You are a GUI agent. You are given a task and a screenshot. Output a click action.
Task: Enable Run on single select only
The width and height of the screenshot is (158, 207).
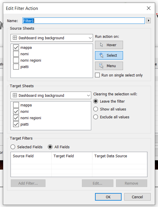pos(97,75)
